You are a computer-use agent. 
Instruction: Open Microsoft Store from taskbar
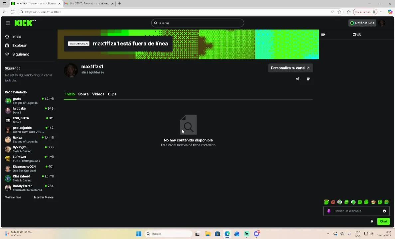[217, 234]
